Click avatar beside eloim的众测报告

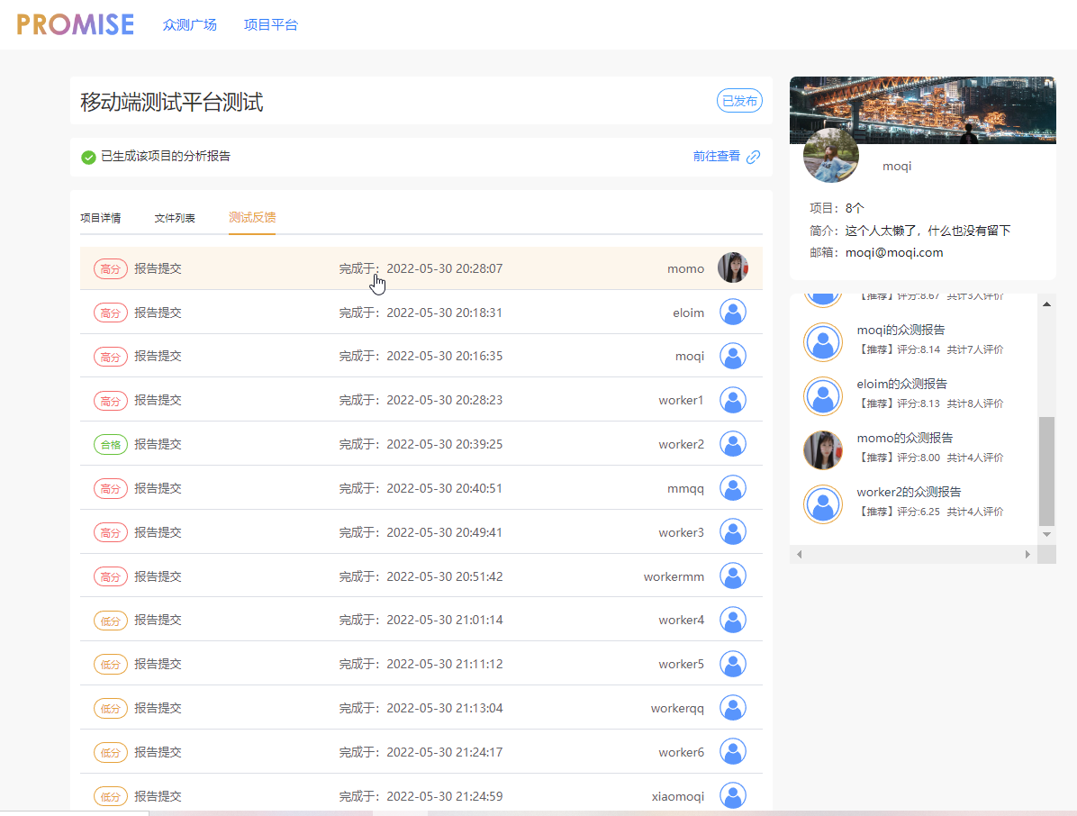click(x=823, y=396)
